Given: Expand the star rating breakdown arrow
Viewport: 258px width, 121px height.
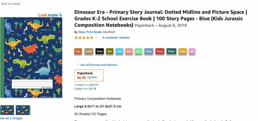Looking at the screenshot, I should point(96,37).
